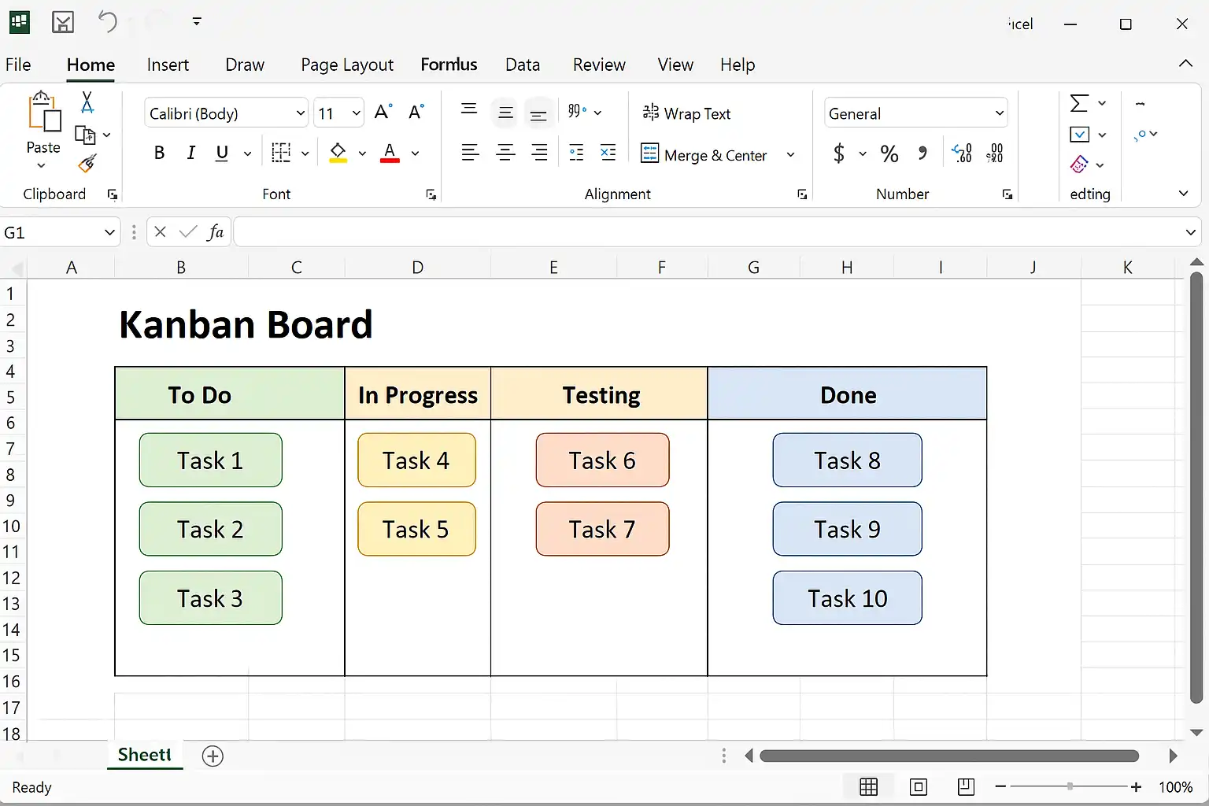Screen dimensions: 1209x806
Task: Select the Format Painter brush
Action: [87, 164]
